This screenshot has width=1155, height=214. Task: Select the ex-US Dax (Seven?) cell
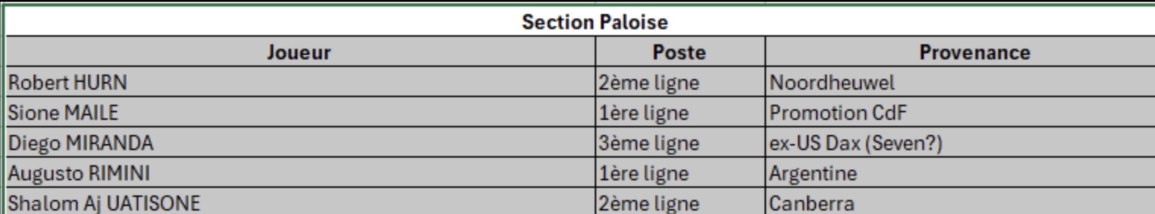(960, 142)
